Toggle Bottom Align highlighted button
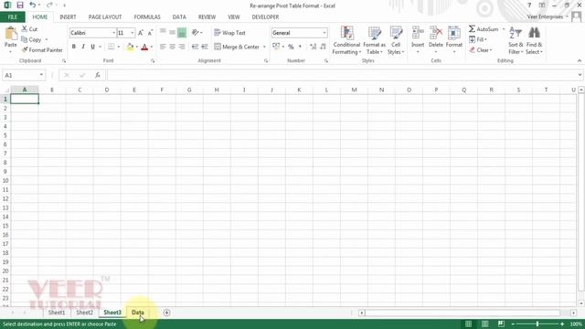Image resolution: width=585 pixels, height=329 pixels. (x=182, y=33)
